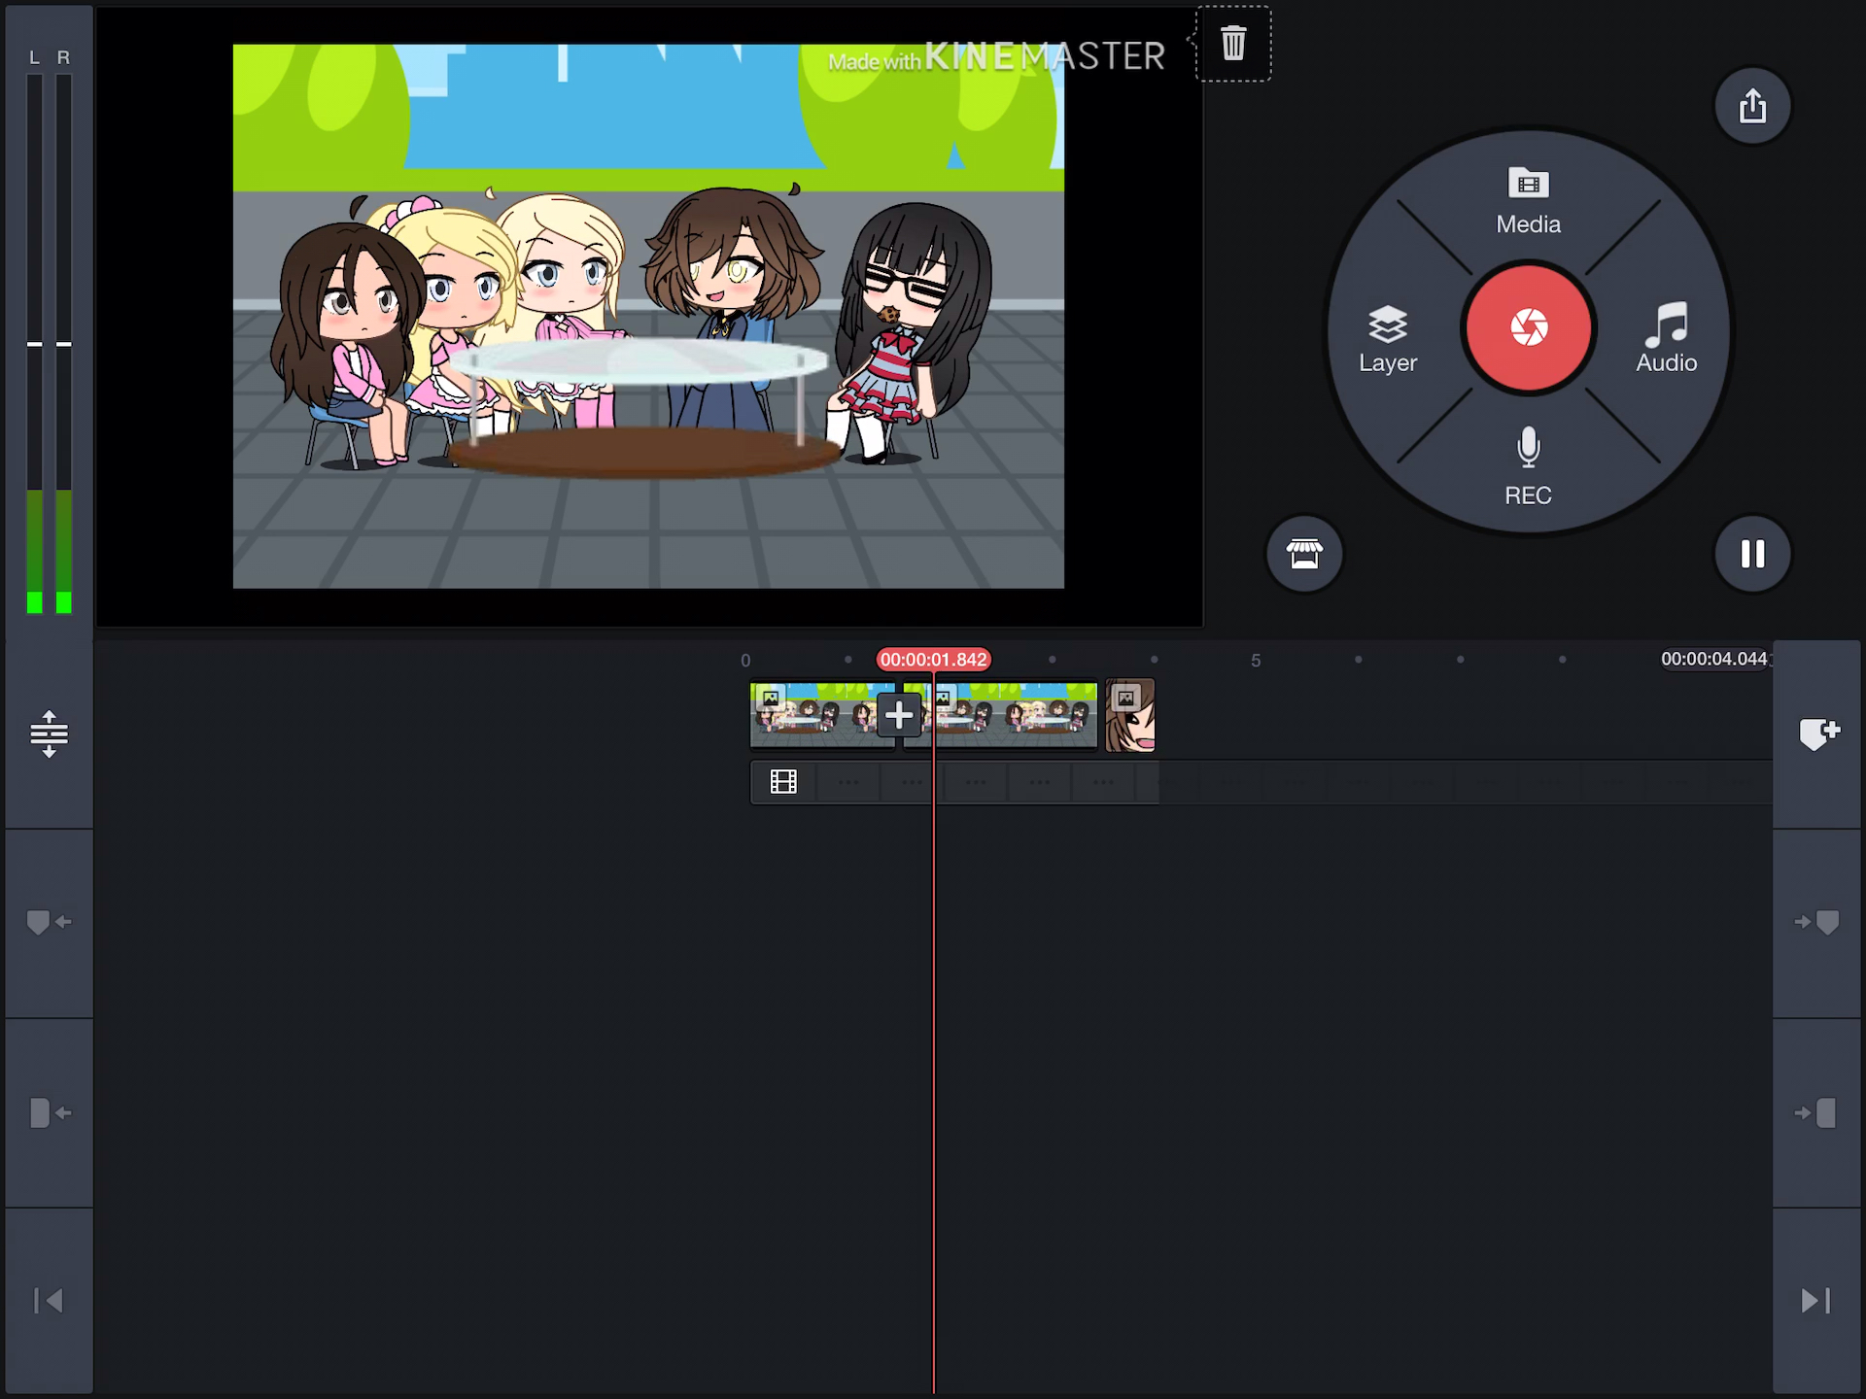The image size is (1866, 1399).
Task: Click the right audio level meter
Action: [x=64, y=344]
